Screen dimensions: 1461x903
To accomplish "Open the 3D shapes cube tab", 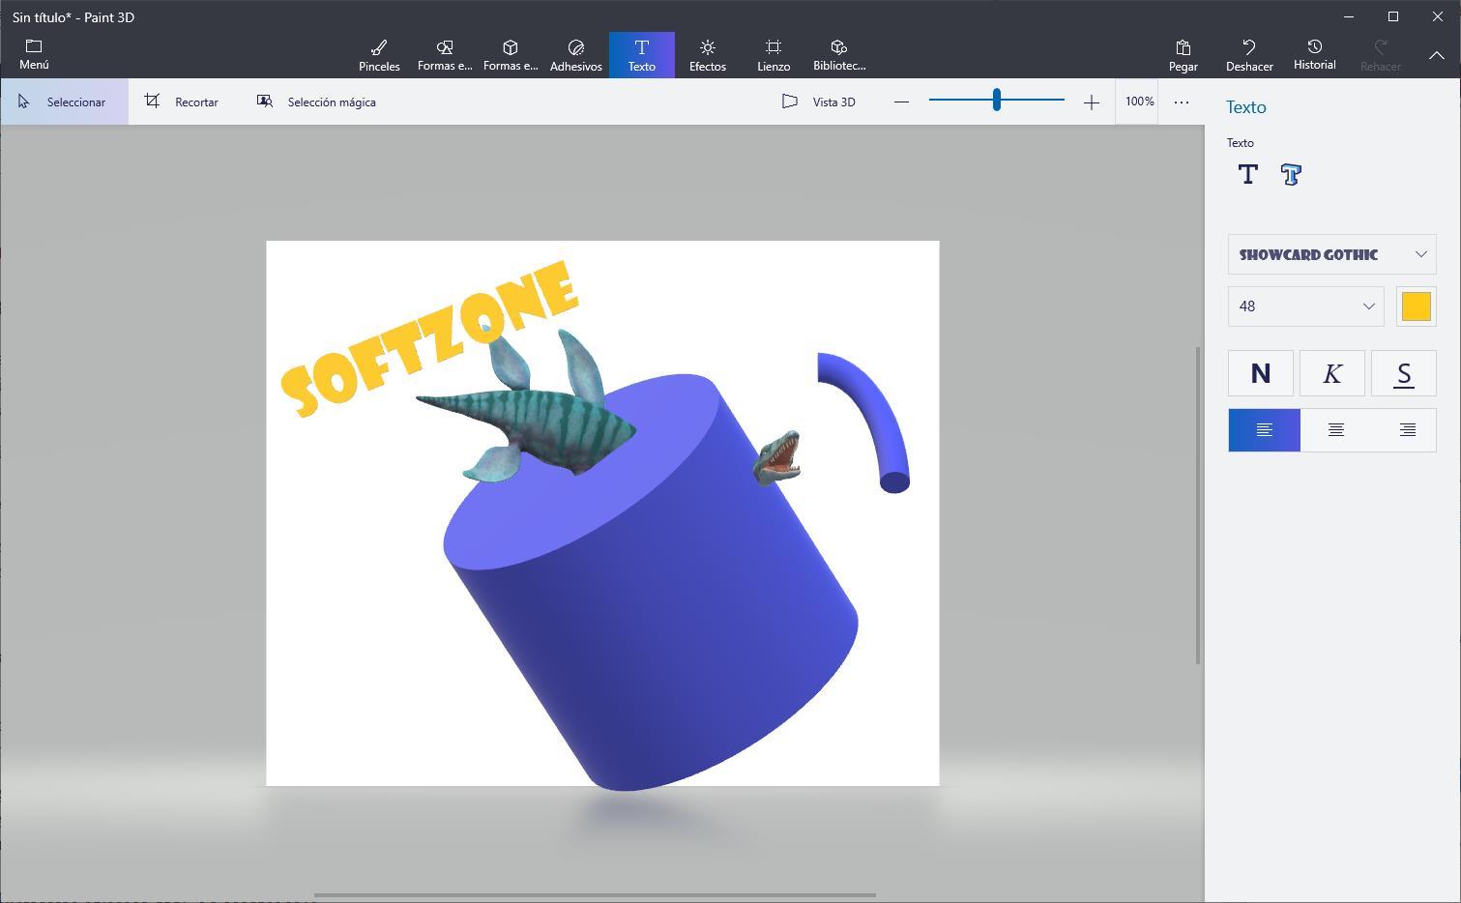I will tap(511, 55).
